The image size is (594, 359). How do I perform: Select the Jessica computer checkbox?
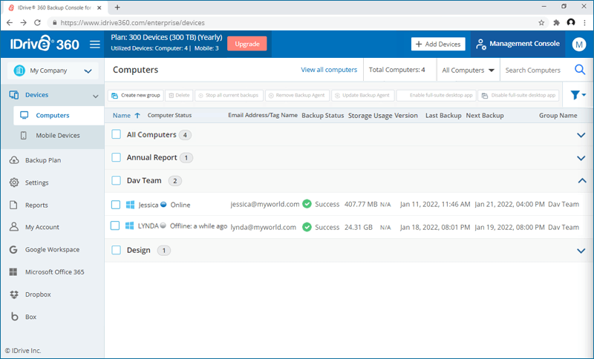(x=116, y=205)
